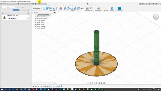Viewport: 161px width, 91px height.
Task: Select the Construct plane icon
Action: click(99, 8)
